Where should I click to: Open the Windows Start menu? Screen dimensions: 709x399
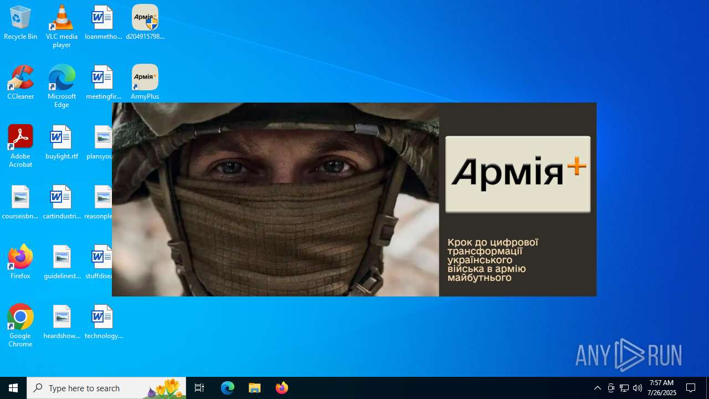tap(13, 388)
